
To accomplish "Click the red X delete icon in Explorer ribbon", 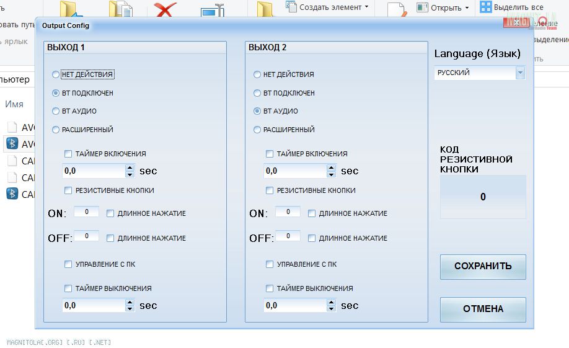I will coord(165,10).
